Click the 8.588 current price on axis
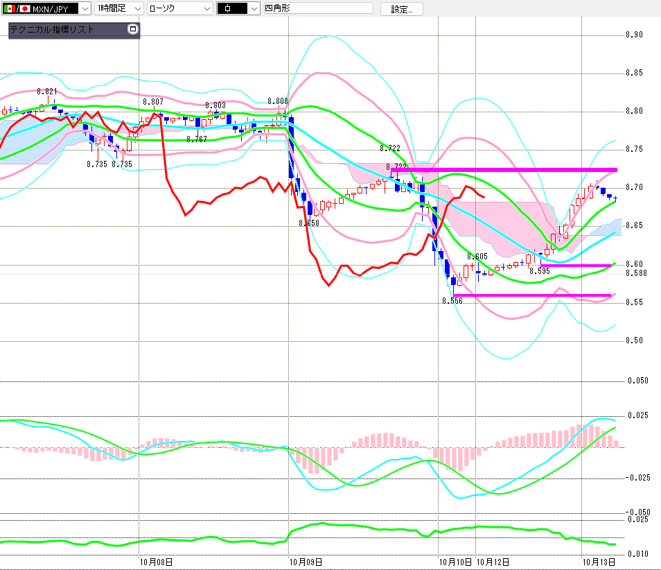Image resolution: width=661 pixels, height=570 pixels. (x=636, y=273)
